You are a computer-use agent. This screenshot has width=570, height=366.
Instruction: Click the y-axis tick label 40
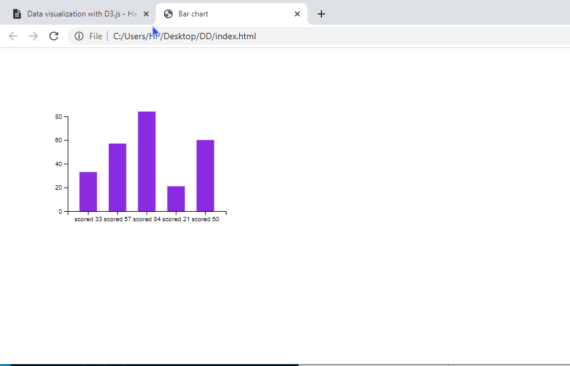coord(59,164)
